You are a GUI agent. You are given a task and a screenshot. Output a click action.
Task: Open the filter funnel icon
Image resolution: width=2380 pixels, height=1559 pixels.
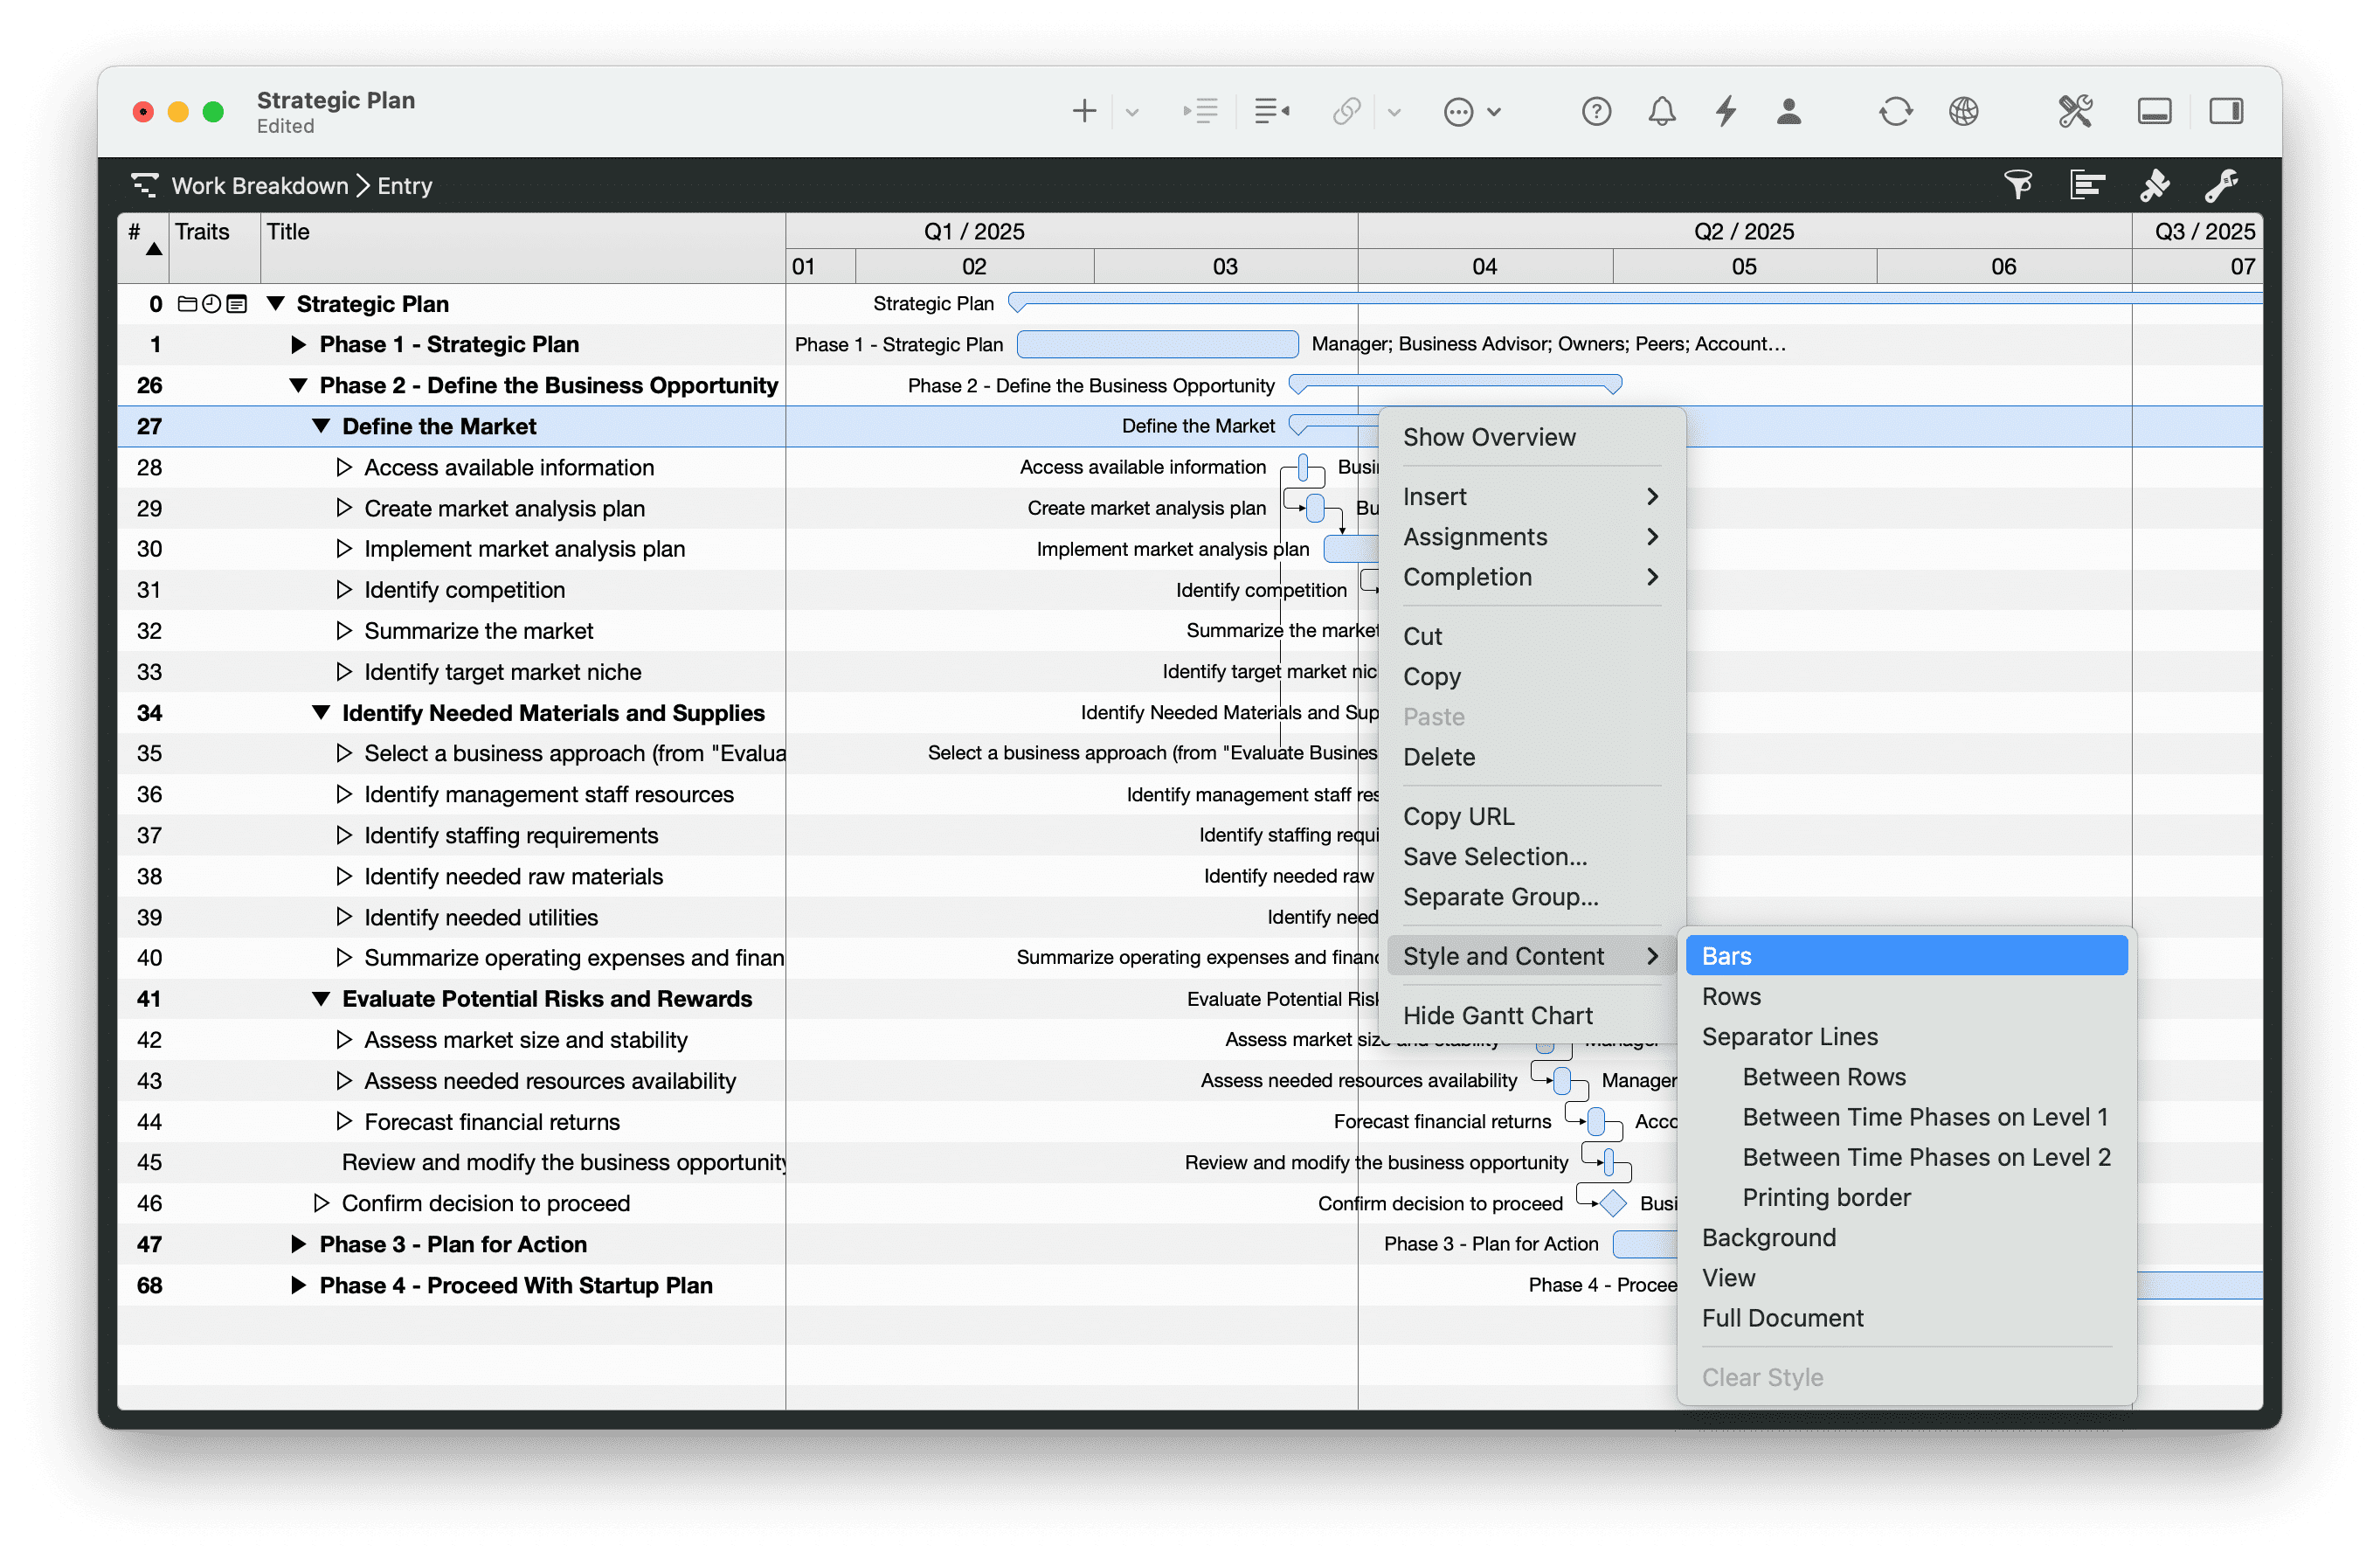coord(2018,185)
